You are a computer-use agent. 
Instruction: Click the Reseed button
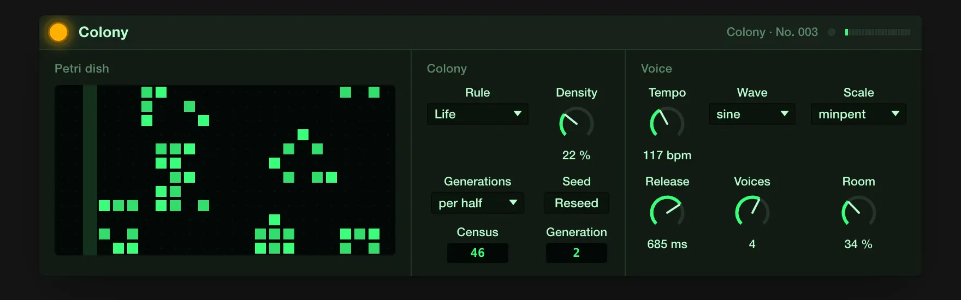577,203
